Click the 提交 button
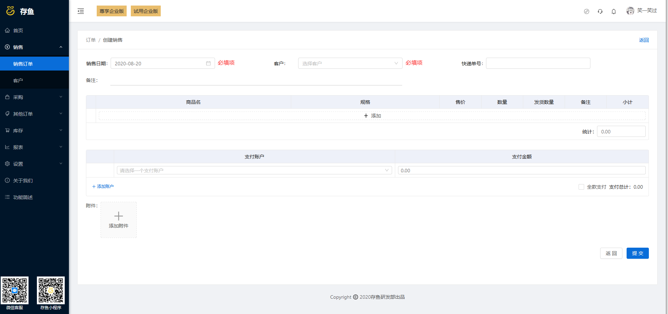The width and height of the screenshot is (668, 314). [x=637, y=253]
